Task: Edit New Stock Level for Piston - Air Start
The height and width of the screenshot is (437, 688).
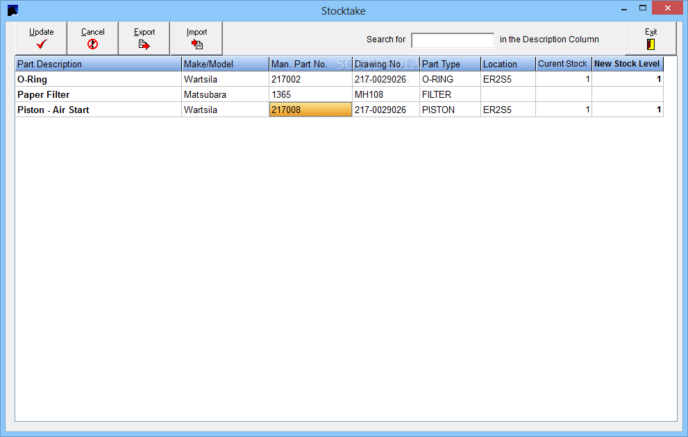Action: (x=628, y=110)
